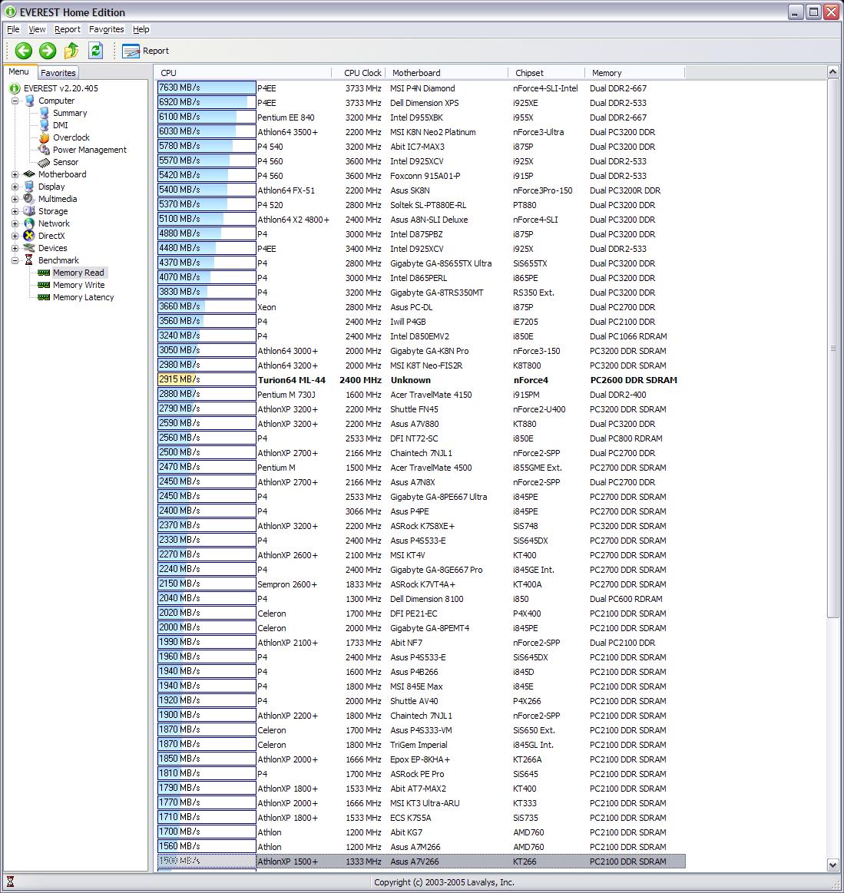Screen dimensions: 844x893
Task: Open the Report wizard button
Action: pos(146,51)
